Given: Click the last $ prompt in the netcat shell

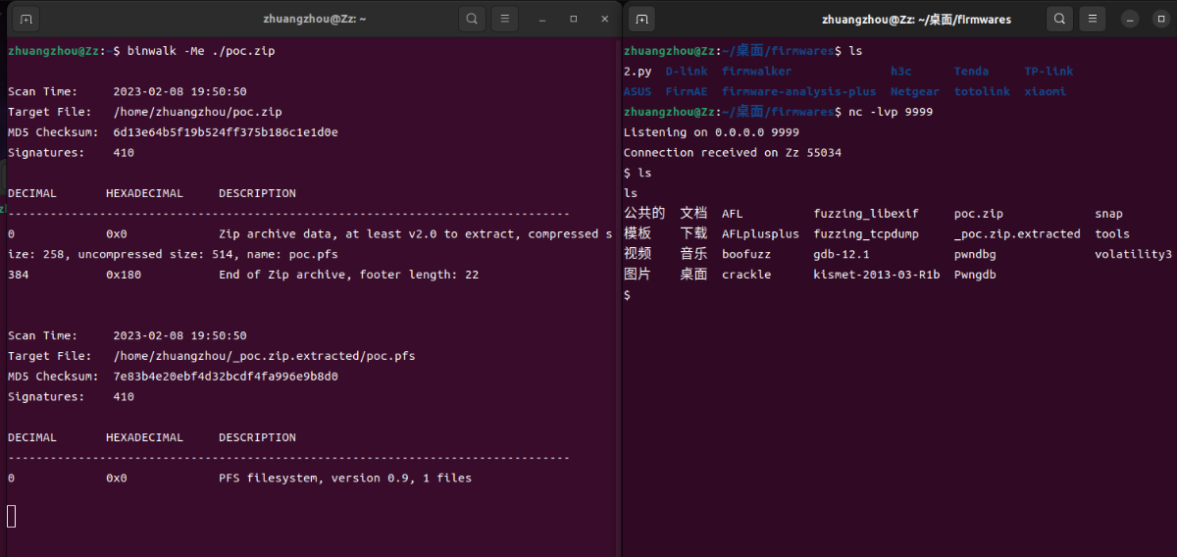Looking at the screenshot, I should coord(627,295).
